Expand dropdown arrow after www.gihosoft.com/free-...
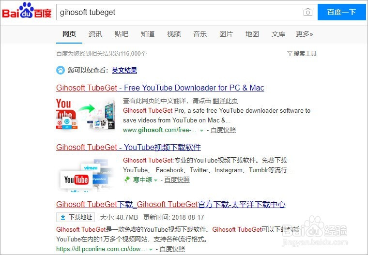368x255 pixels. pyautogui.click(x=201, y=131)
